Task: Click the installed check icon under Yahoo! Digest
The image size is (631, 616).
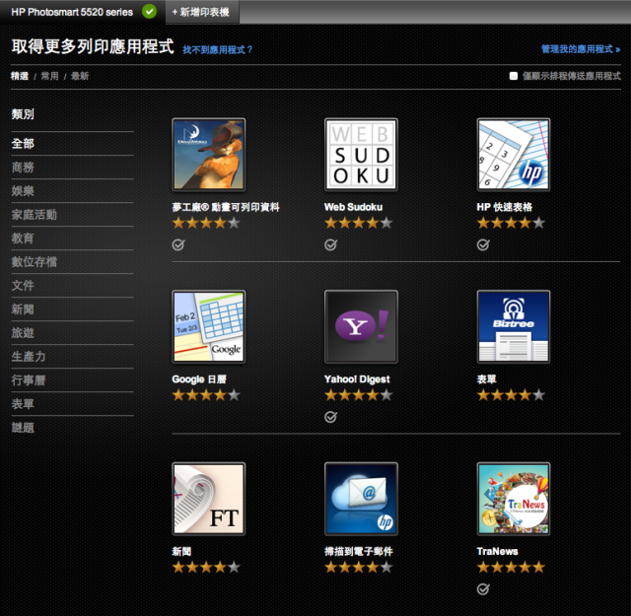Action: coord(331,417)
